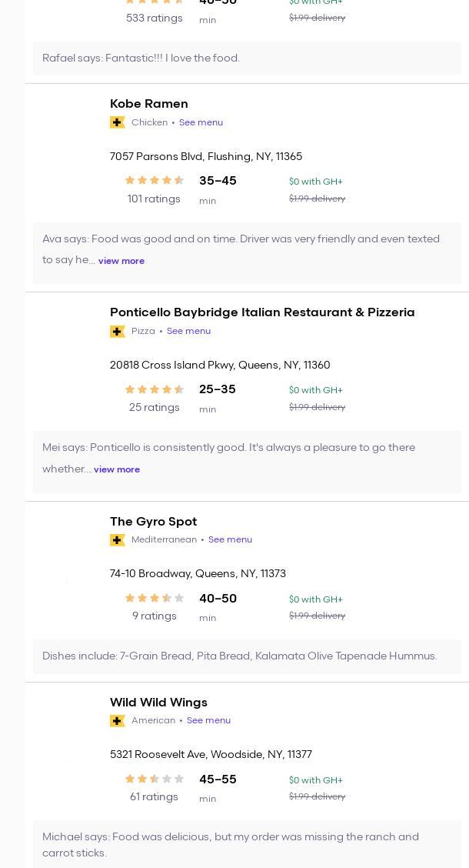Image resolution: width=469 pixels, height=868 pixels.
Task: Click Ponticello Baybridge star rating icons
Action: coord(154,389)
